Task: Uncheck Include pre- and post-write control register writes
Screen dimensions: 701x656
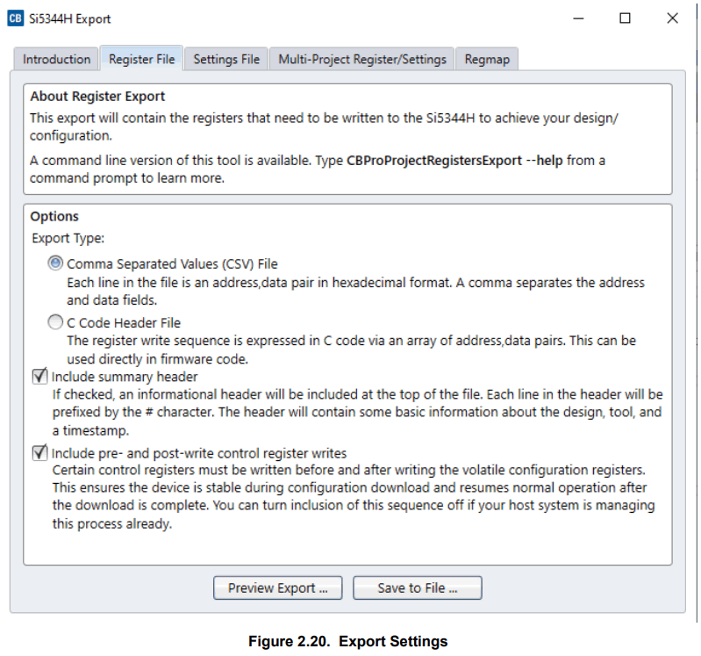Action: [39, 452]
